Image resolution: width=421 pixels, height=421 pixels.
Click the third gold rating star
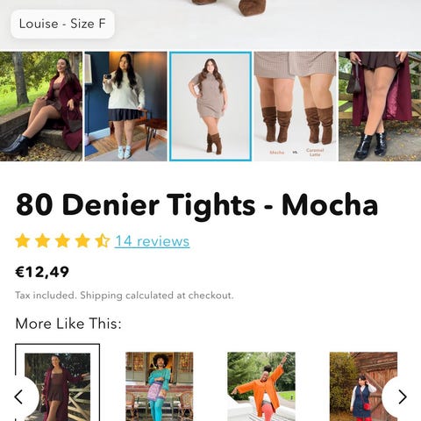click(62, 241)
